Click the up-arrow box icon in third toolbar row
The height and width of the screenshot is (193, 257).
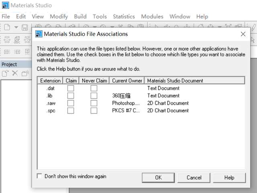pos(27,52)
